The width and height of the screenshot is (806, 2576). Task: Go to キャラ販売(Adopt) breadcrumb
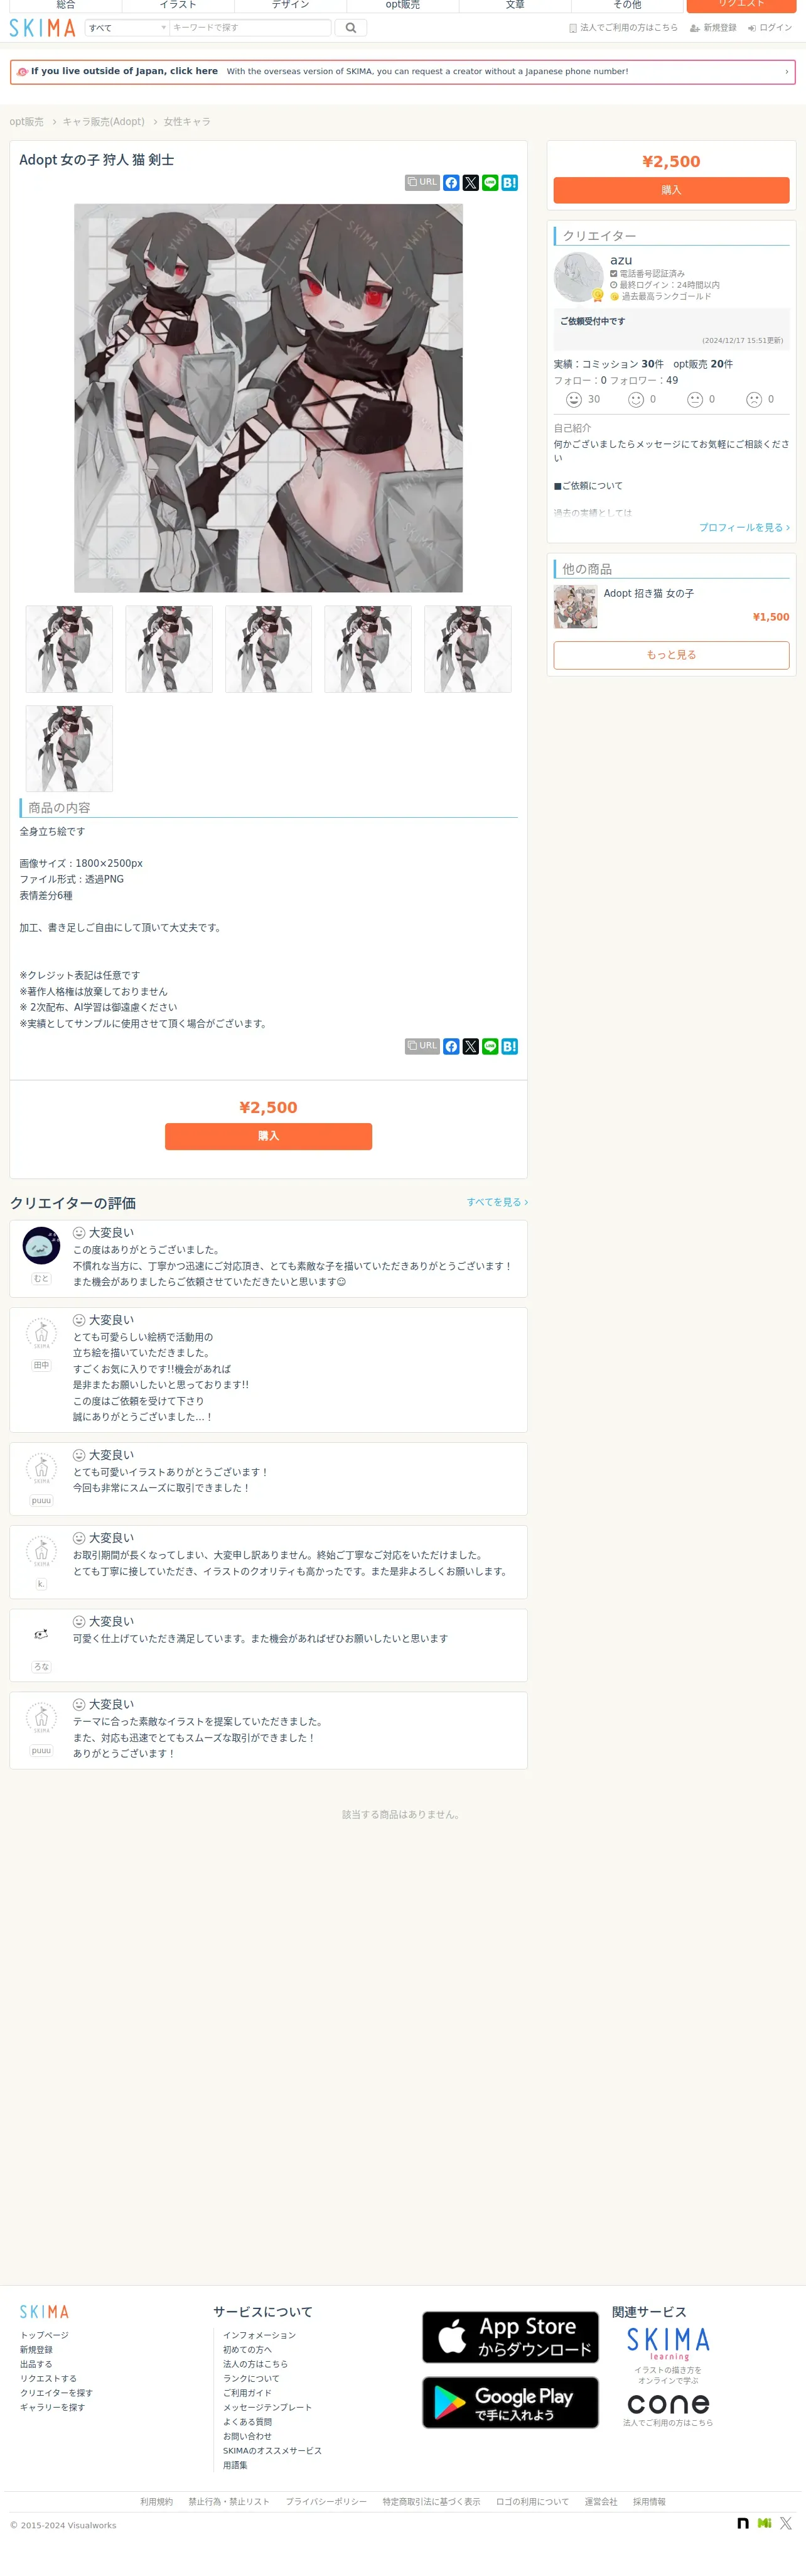(104, 122)
